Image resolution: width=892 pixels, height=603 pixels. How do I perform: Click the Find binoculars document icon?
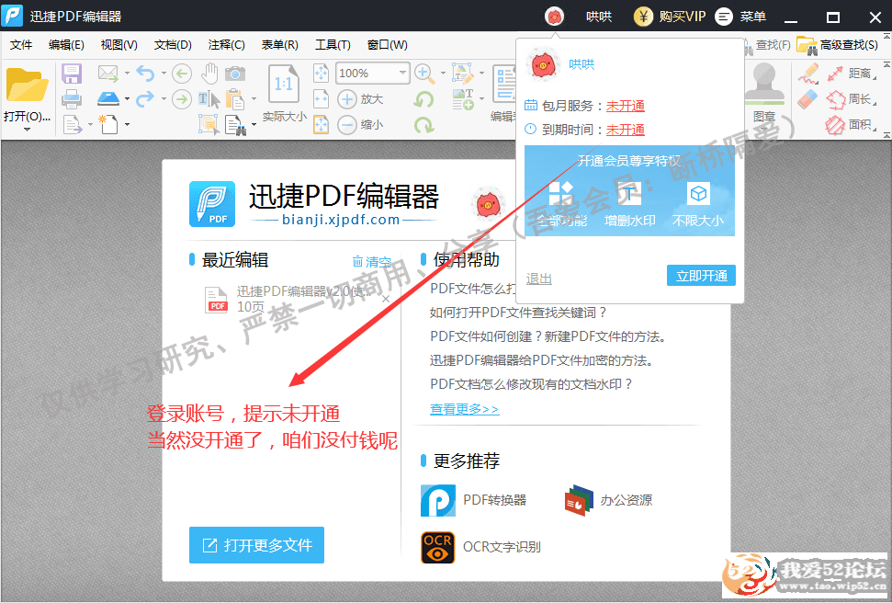[x=235, y=125]
